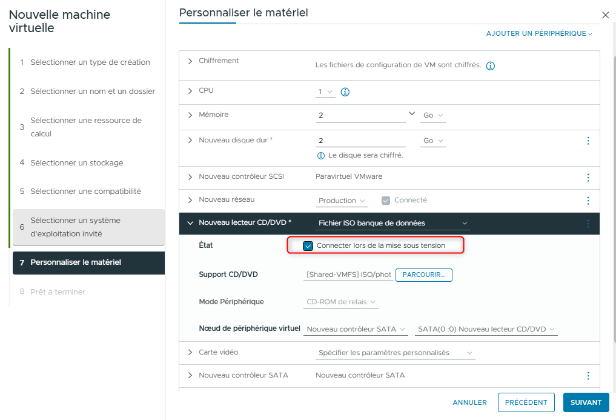The height and width of the screenshot is (420, 616).
Task: Open the three-dot menu for Nouveau lecteur CD/DVD
Action: (588, 224)
